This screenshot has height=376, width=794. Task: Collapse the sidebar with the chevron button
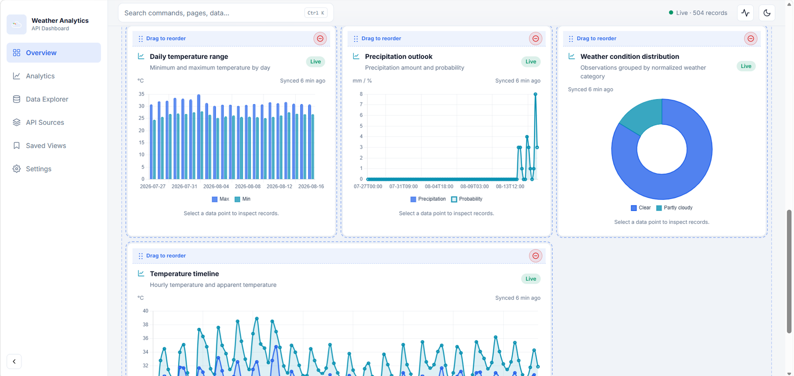tap(14, 362)
